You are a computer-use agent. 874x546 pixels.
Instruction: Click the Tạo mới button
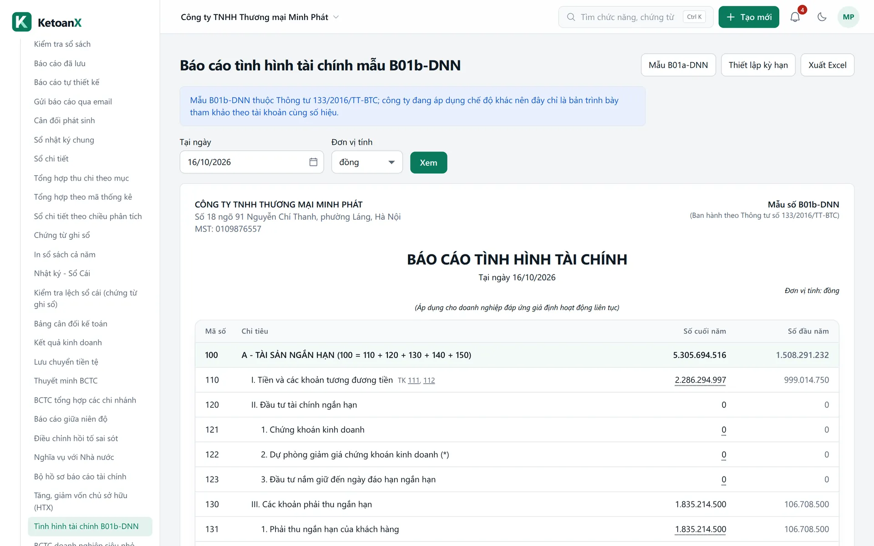click(749, 17)
